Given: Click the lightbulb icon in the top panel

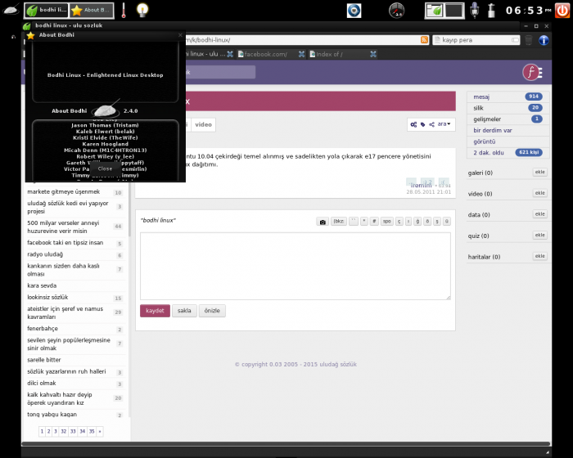Looking at the screenshot, I should [142, 11].
